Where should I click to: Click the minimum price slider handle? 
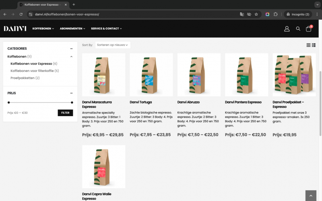pyautogui.click(x=8, y=103)
